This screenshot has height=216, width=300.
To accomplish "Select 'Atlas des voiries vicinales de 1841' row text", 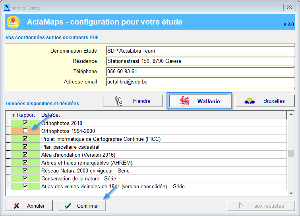I will click(x=113, y=186).
